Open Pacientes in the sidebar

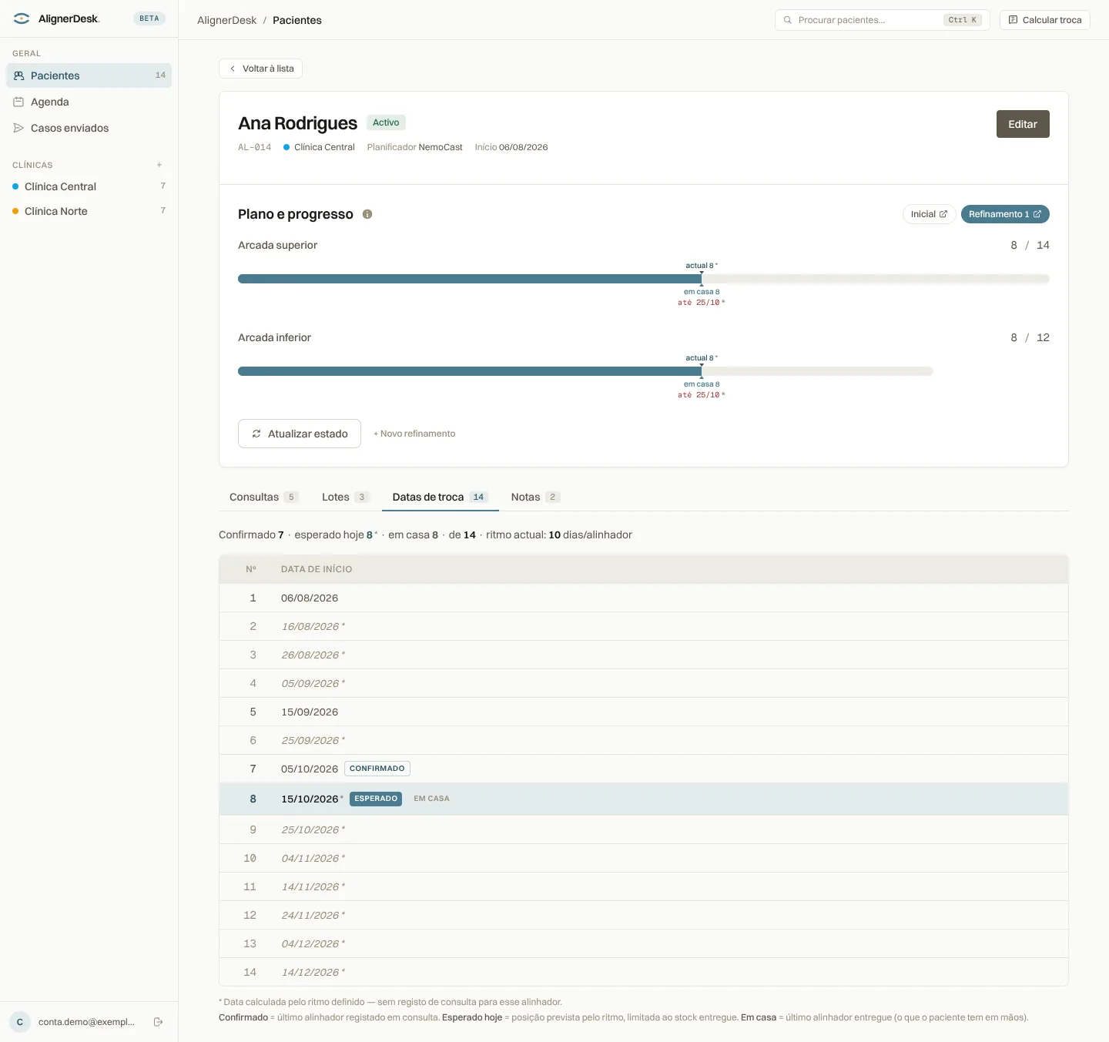(x=89, y=75)
